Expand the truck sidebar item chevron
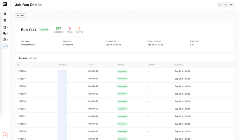This screenshot has width=239, height=140. point(7,34)
